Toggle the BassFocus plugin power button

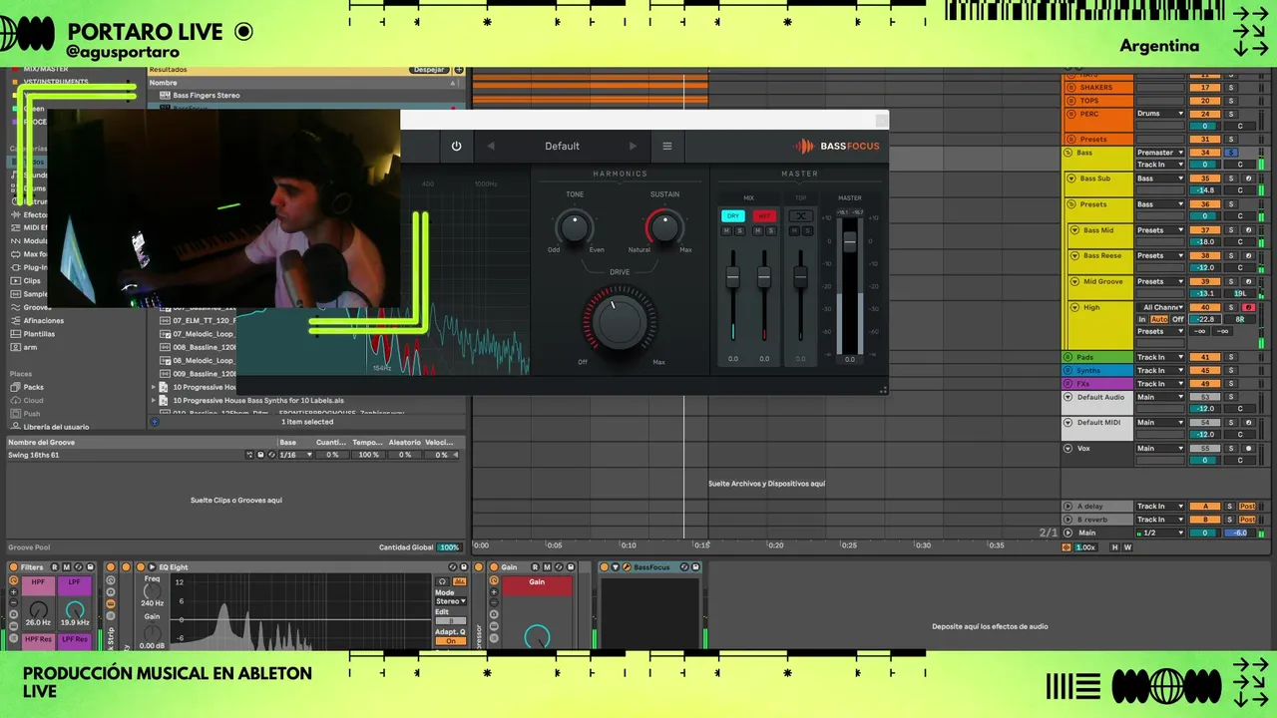[456, 146]
